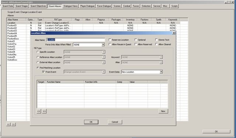Open the Change Location Event dropdown
The width and height of the screenshot is (236, 138).
[104, 72]
